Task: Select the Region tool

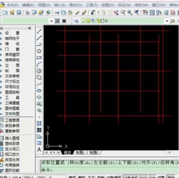Action: (39, 137)
